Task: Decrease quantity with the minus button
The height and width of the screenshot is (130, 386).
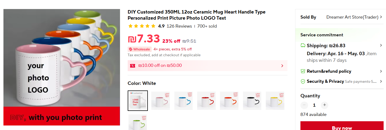Action: point(304,105)
